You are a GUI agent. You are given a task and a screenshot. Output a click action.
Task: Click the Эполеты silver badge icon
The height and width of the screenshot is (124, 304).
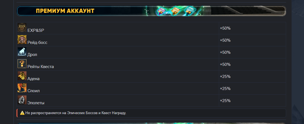[22, 100]
